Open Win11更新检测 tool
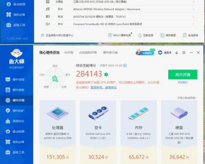Image resolution: width=205 pixels, height=164 pixels. [119, 35]
